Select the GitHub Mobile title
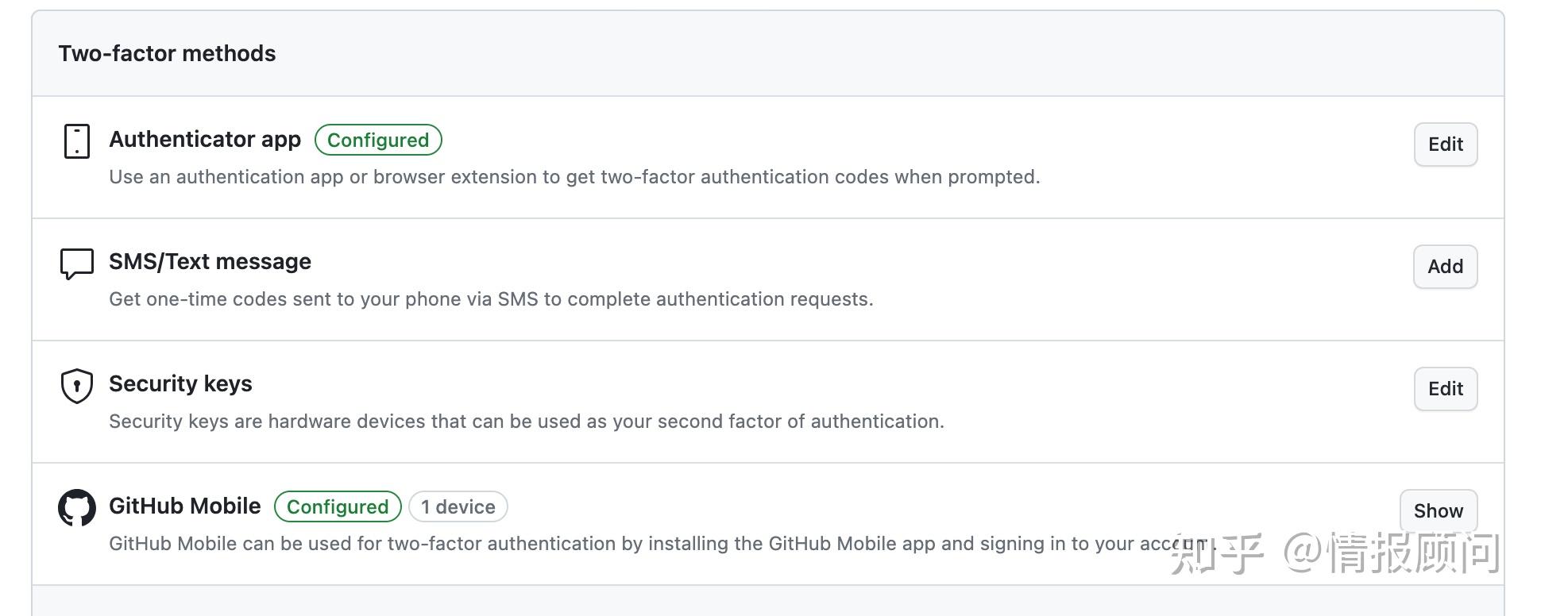Image resolution: width=1541 pixels, height=616 pixels. coord(184,506)
